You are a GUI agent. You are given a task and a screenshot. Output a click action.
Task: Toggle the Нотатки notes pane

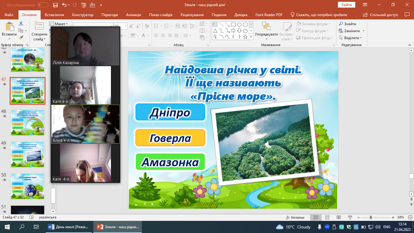[295, 218]
